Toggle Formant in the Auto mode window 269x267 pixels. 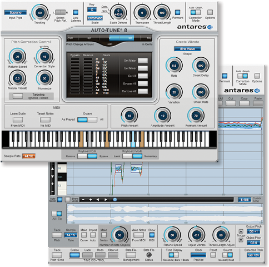pyautogui.click(x=177, y=12)
